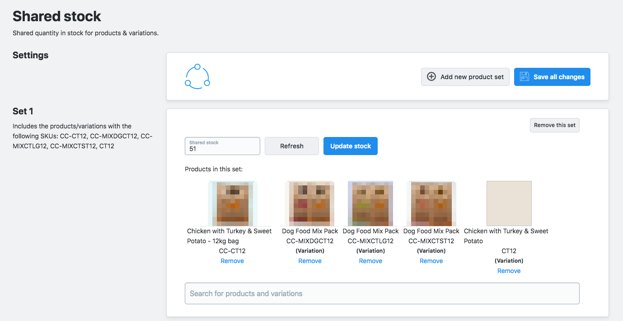The height and width of the screenshot is (321, 623).
Task: Open the CC-MIXDGCT12 product thumbnail
Action: click(x=310, y=203)
